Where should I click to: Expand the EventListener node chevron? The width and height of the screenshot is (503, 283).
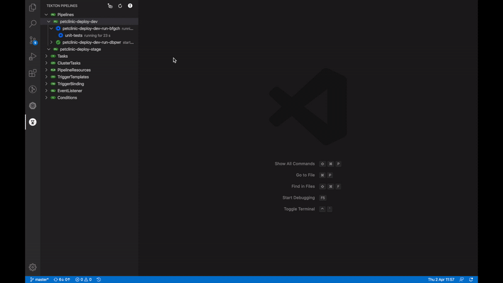[x=46, y=91]
